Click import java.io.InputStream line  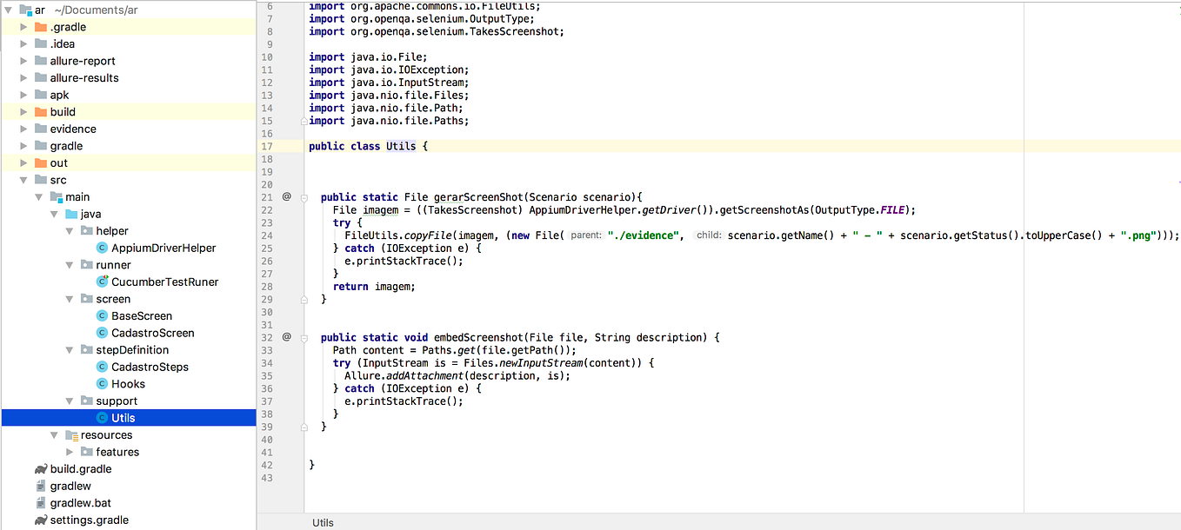(x=388, y=83)
